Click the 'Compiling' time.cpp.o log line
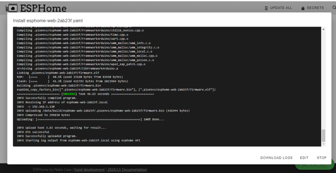The height and width of the screenshot is (173, 336). click(73, 35)
